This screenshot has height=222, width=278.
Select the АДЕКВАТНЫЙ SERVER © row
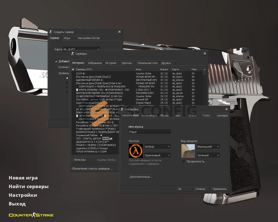click(137, 80)
